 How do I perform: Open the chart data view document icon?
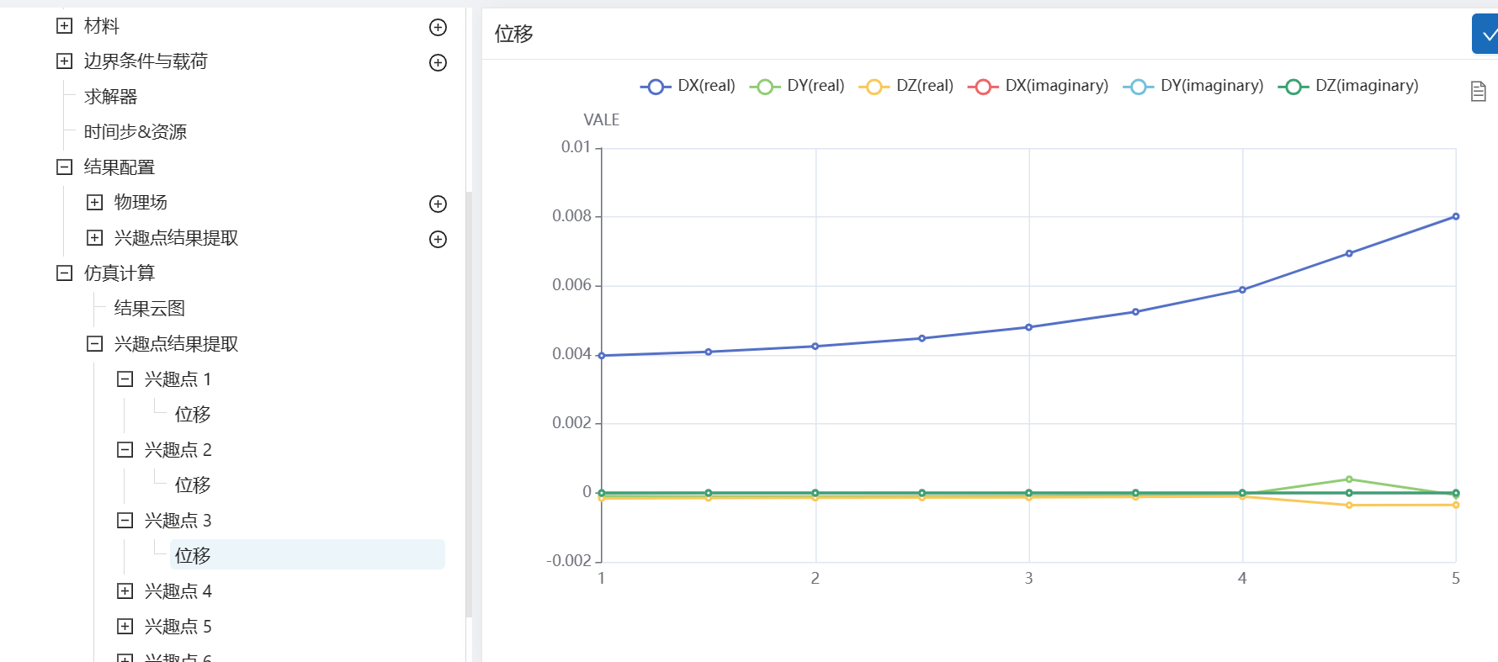pos(1478,91)
